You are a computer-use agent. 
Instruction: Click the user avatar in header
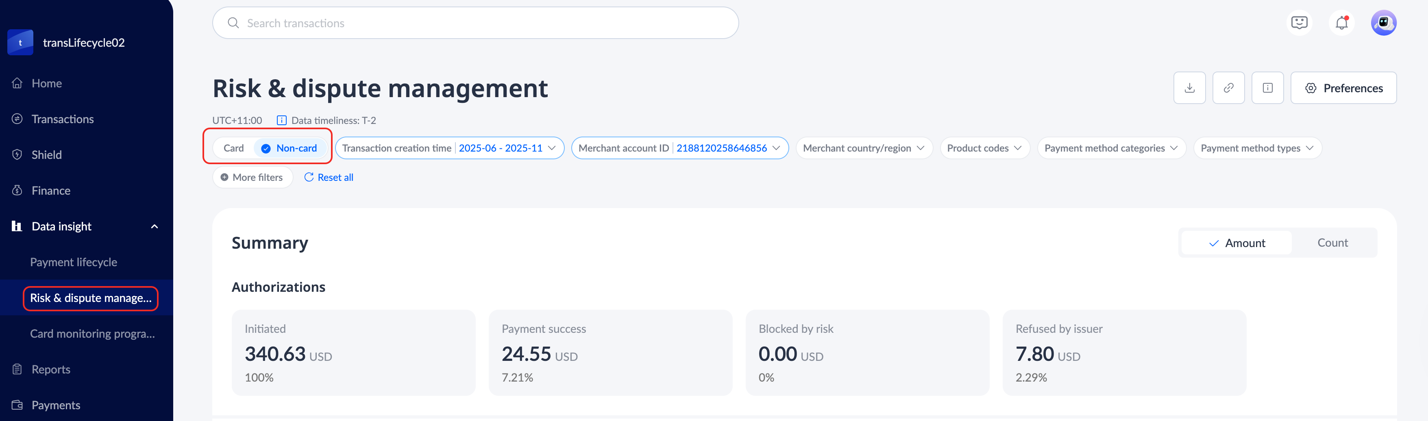point(1383,23)
